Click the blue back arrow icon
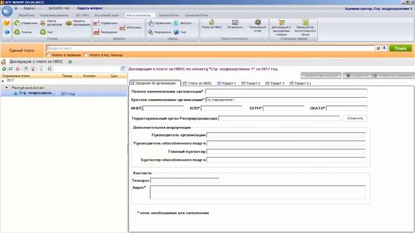The height and width of the screenshot is (233, 415). [x=6, y=32]
